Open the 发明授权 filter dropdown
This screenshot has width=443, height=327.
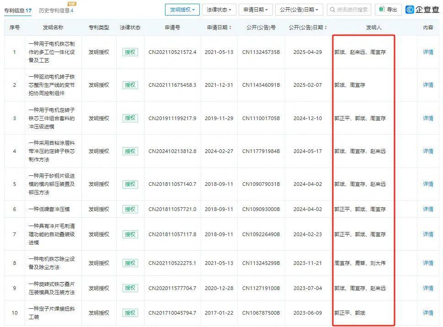(x=182, y=10)
